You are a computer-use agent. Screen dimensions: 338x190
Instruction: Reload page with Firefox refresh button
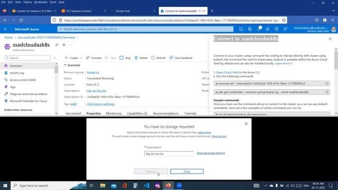(x=21, y=20)
